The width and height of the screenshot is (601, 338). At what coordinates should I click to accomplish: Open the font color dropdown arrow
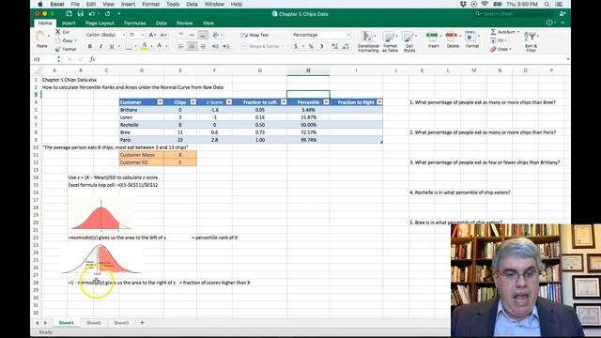point(166,46)
